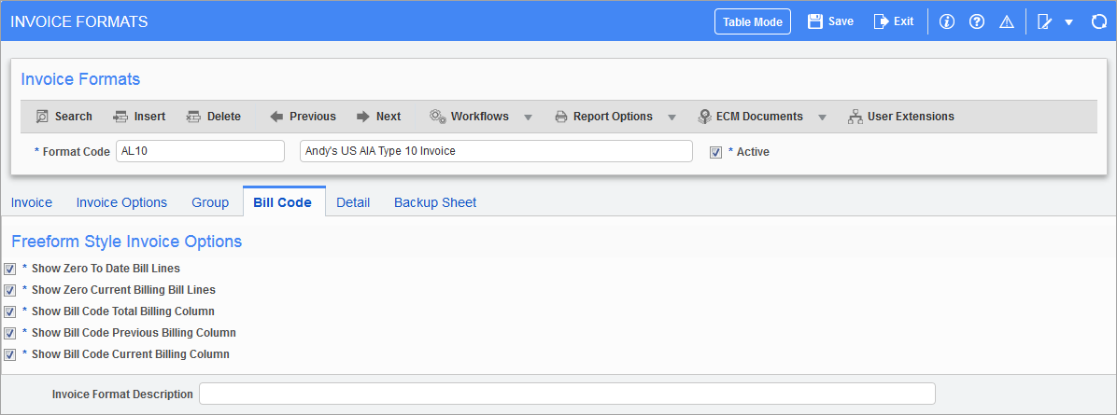
Task: Click the Save label text
Action: tap(841, 21)
